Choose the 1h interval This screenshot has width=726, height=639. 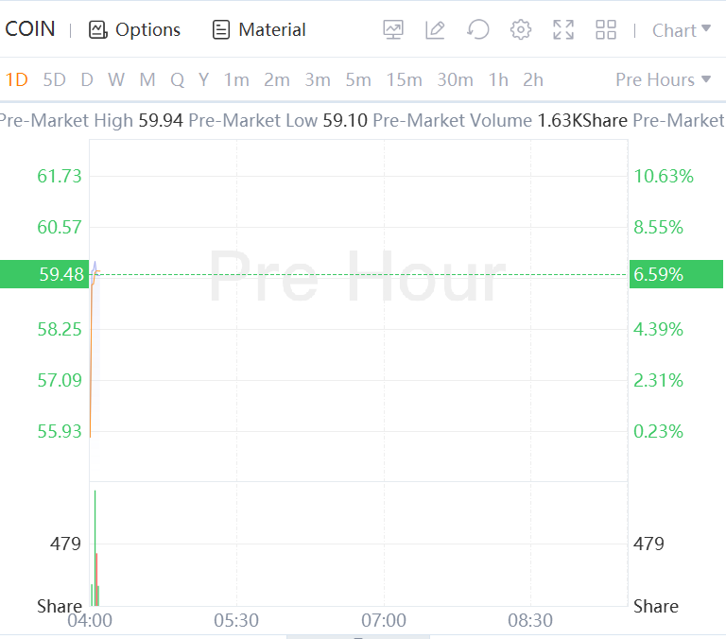498,79
